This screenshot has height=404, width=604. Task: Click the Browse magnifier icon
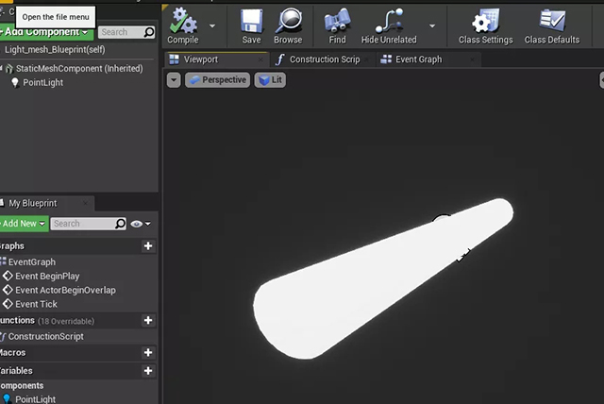coord(288,21)
